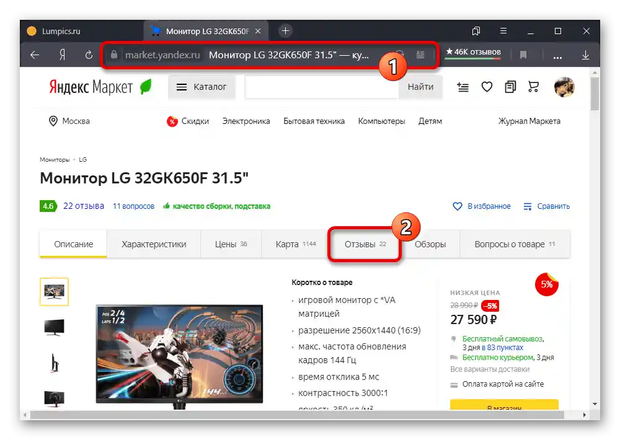Toggle Сравнить for this monitor
This screenshot has height=440, width=620.
546,206
